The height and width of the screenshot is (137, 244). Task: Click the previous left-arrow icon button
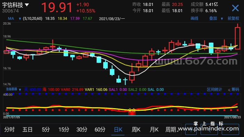tap(209, 129)
